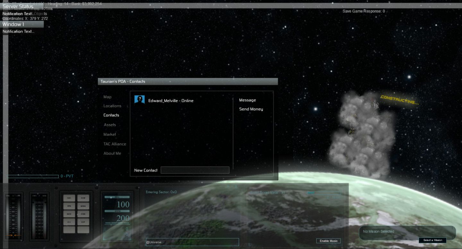Click the Save Game Response: 0 text
Viewport: 462px width, 249px height.
[364, 11]
